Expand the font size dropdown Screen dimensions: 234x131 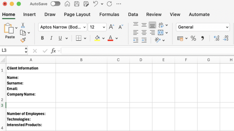pos(104,27)
